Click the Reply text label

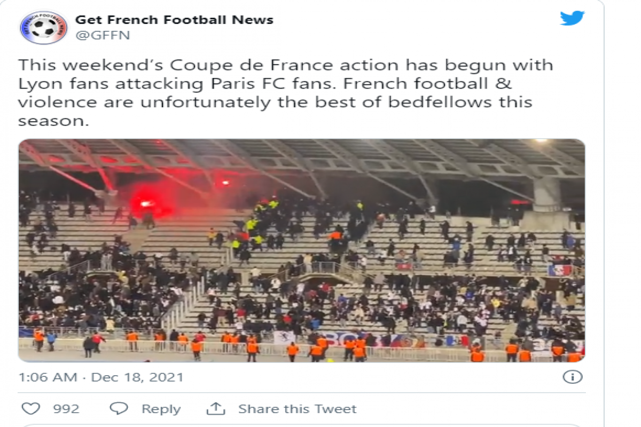tap(161, 409)
